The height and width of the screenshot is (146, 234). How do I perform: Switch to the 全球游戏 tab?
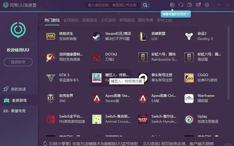coord(71,20)
